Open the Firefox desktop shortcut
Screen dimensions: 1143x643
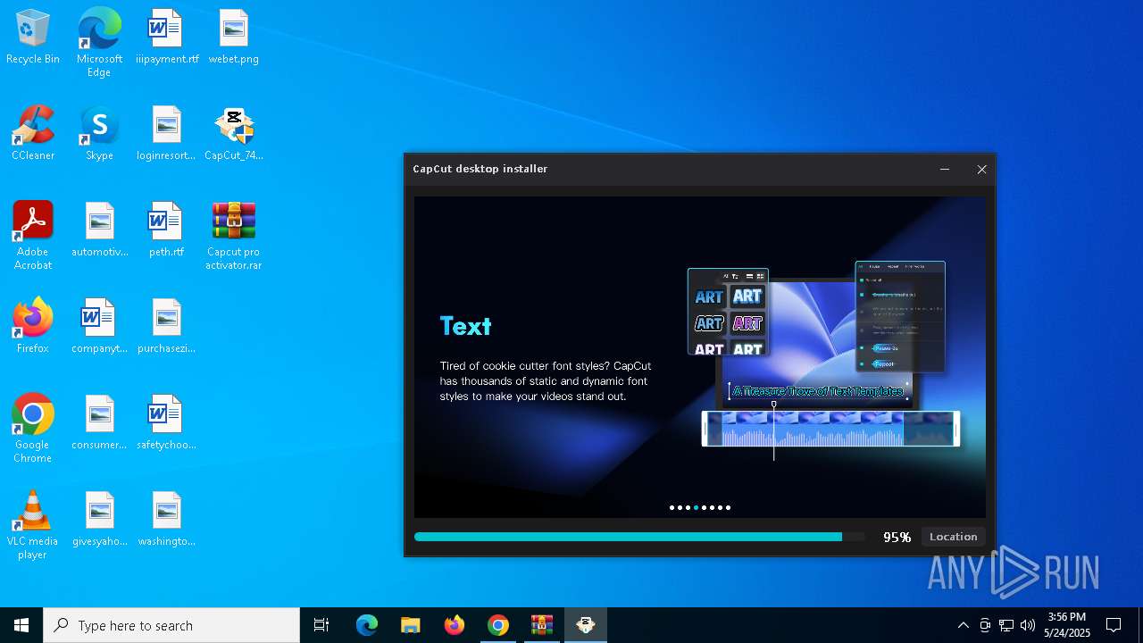(33, 326)
